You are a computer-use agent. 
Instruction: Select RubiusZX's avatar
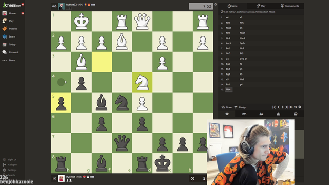coord(61,6)
